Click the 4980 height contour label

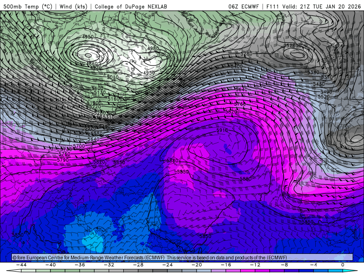click(x=153, y=48)
